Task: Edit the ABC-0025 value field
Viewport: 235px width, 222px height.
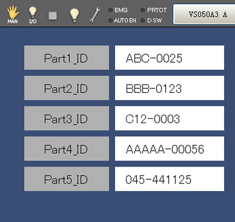Action: pyautogui.click(x=169, y=58)
